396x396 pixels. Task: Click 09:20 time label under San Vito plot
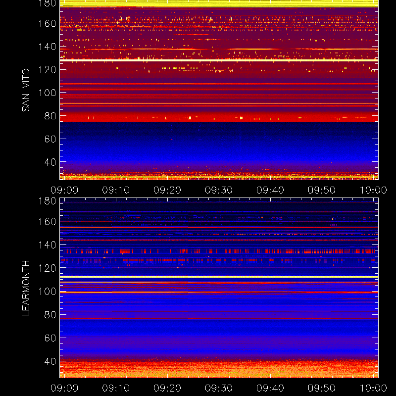click(x=167, y=190)
